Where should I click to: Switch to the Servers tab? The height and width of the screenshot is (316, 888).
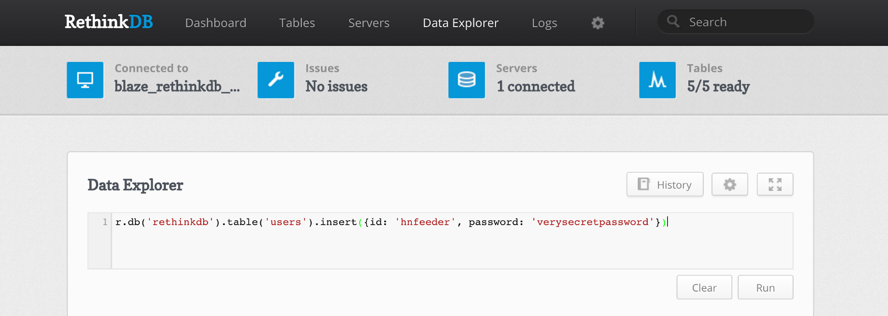tap(369, 23)
